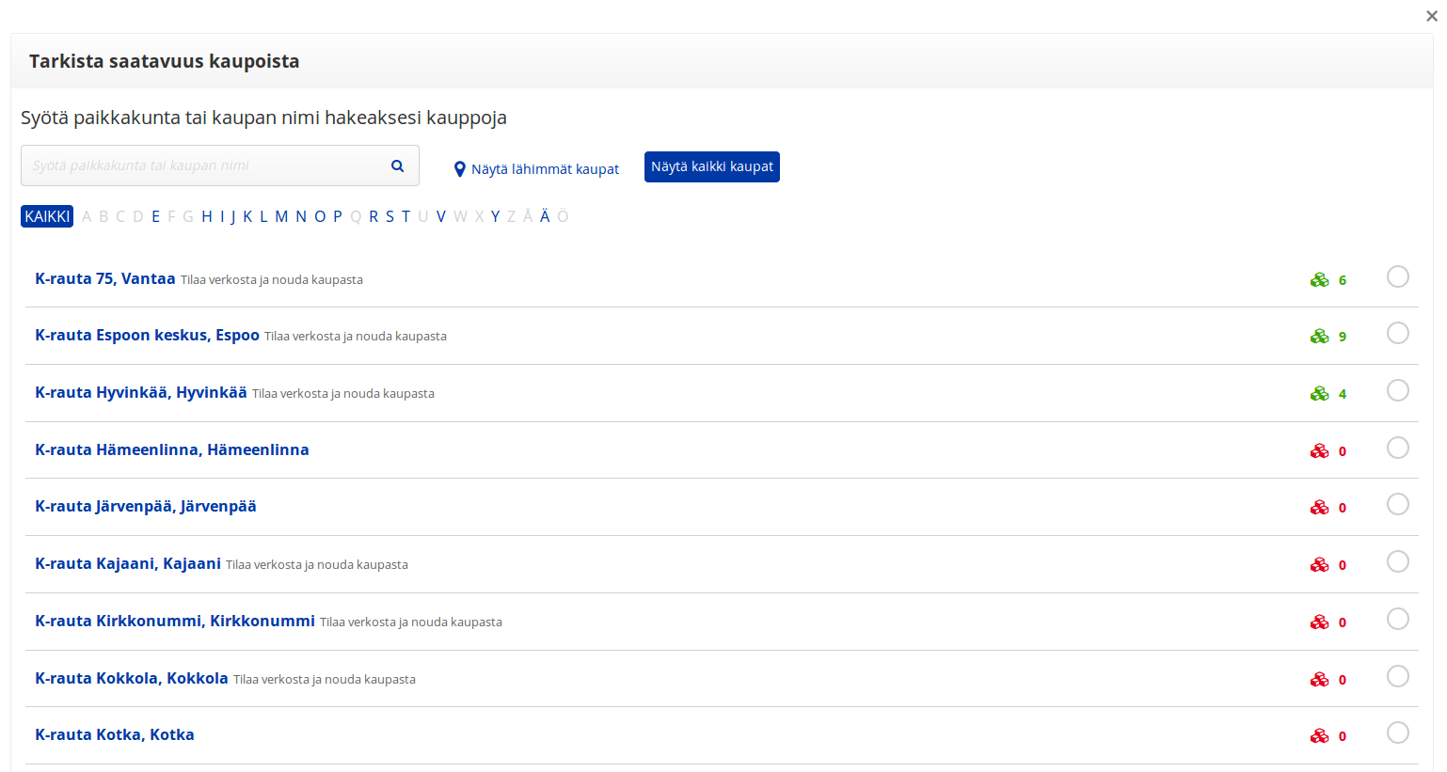Image resolution: width=1447 pixels, height=772 pixels.
Task: Jump to stores under letter S
Action: pos(390,216)
